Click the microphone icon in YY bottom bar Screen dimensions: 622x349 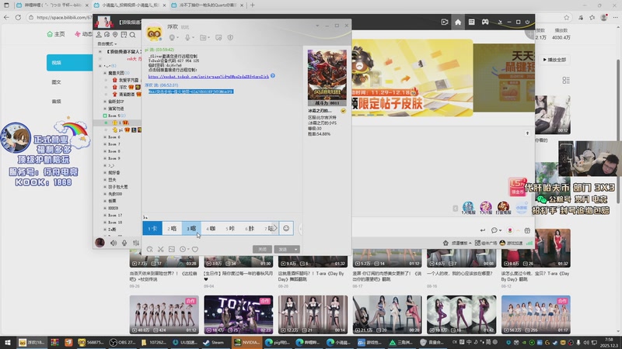pyautogui.click(x=124, y=243)
